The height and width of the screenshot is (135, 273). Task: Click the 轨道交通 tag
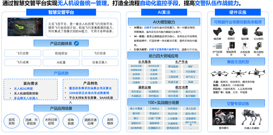173,82
